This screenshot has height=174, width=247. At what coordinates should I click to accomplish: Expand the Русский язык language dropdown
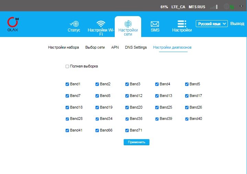pos(212,24)
